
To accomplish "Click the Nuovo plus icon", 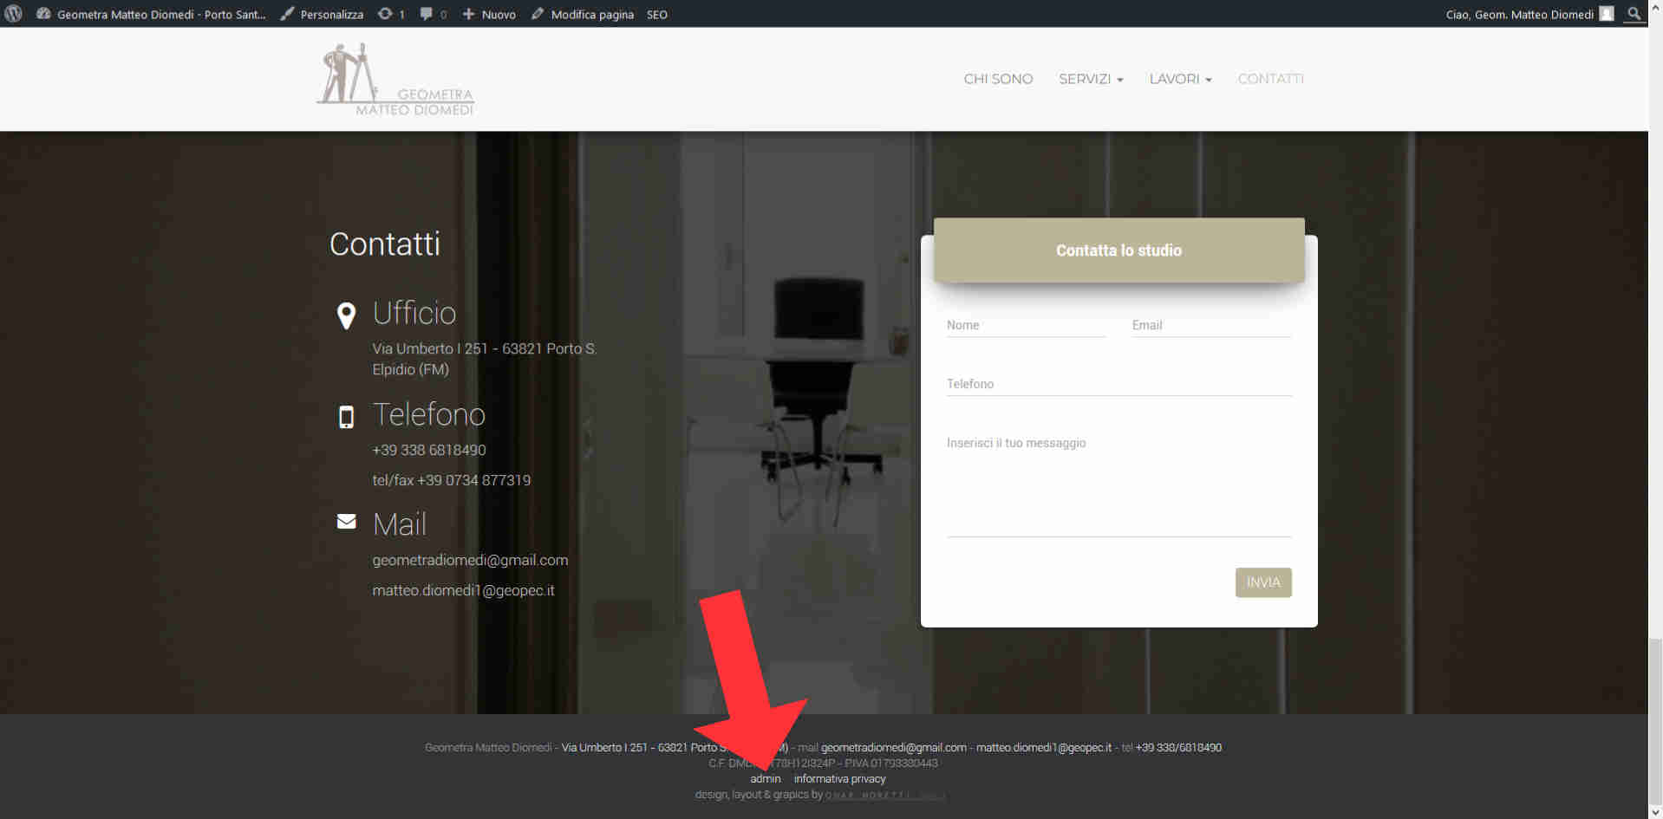I will point(468,14).
